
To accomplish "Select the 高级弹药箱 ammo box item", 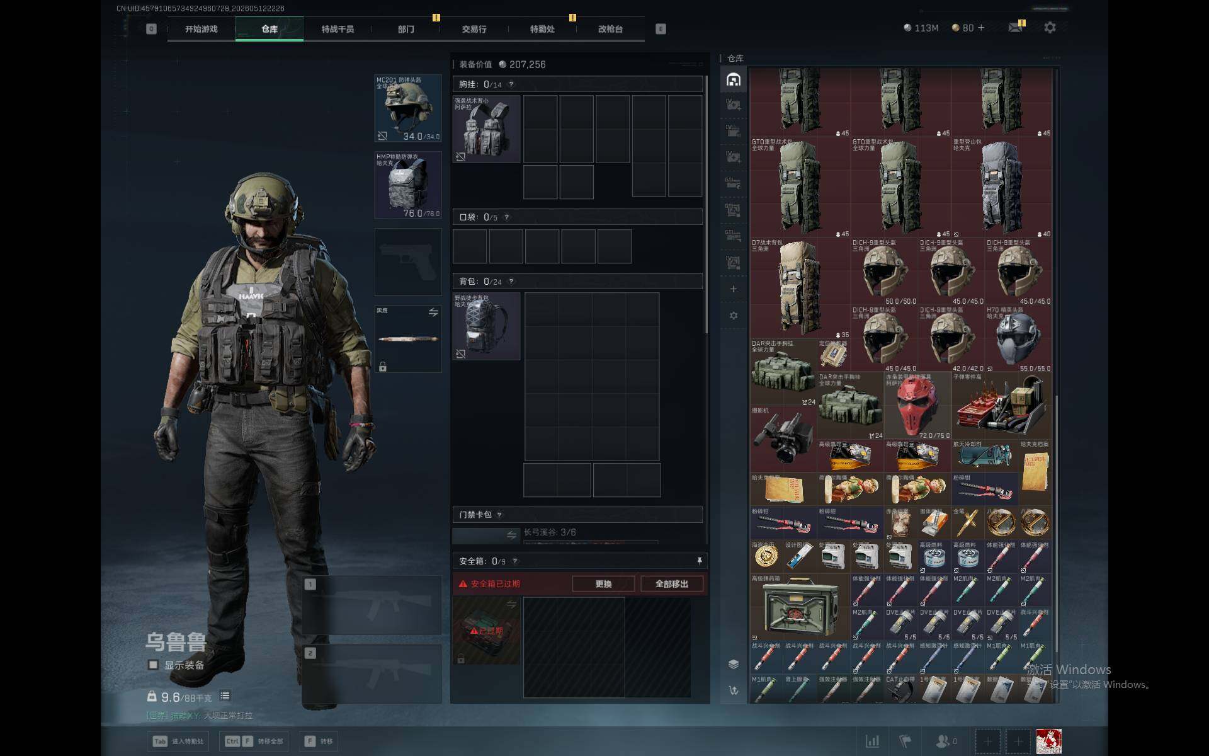I will 800,607.
